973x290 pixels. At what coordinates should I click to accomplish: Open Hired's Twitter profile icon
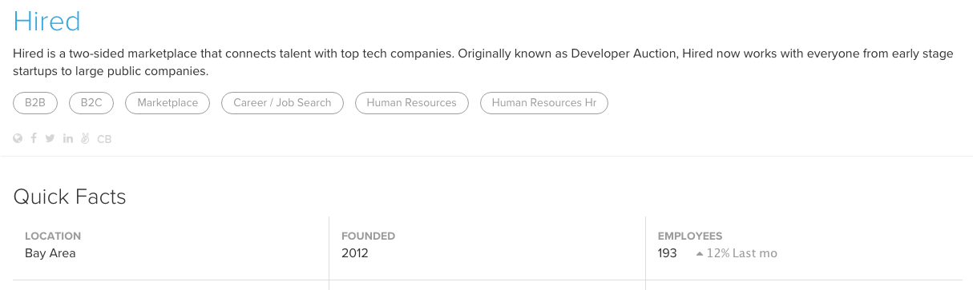[50, 138]
